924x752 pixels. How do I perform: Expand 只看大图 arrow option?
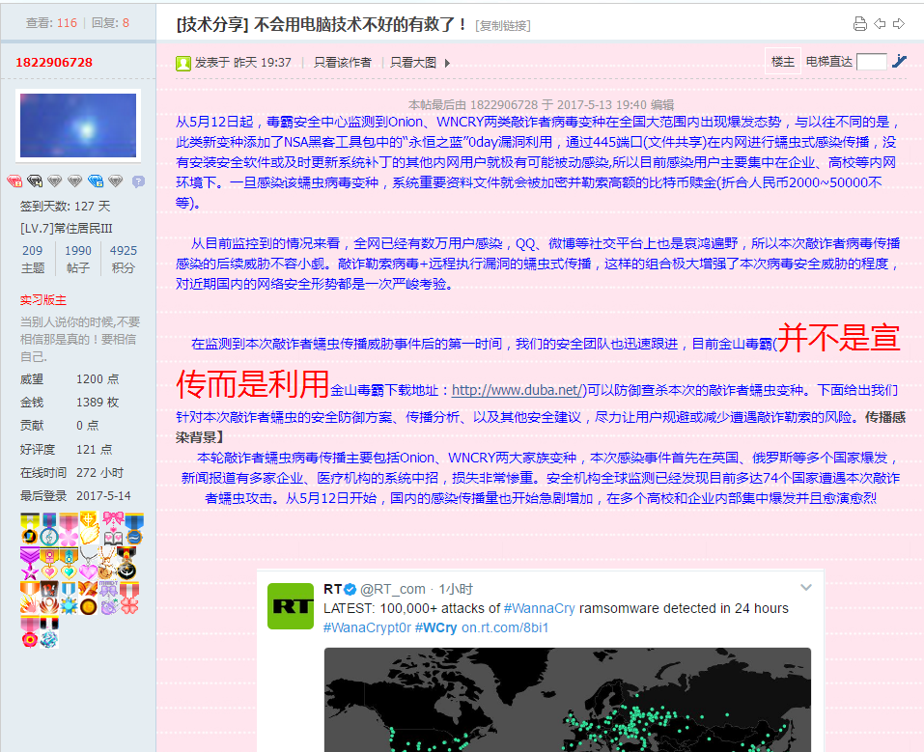pos(447,63)
